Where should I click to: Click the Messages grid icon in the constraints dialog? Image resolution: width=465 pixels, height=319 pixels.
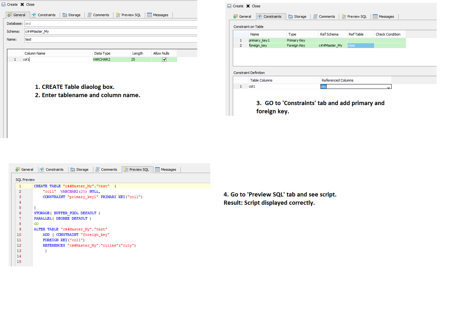point(375,16)
